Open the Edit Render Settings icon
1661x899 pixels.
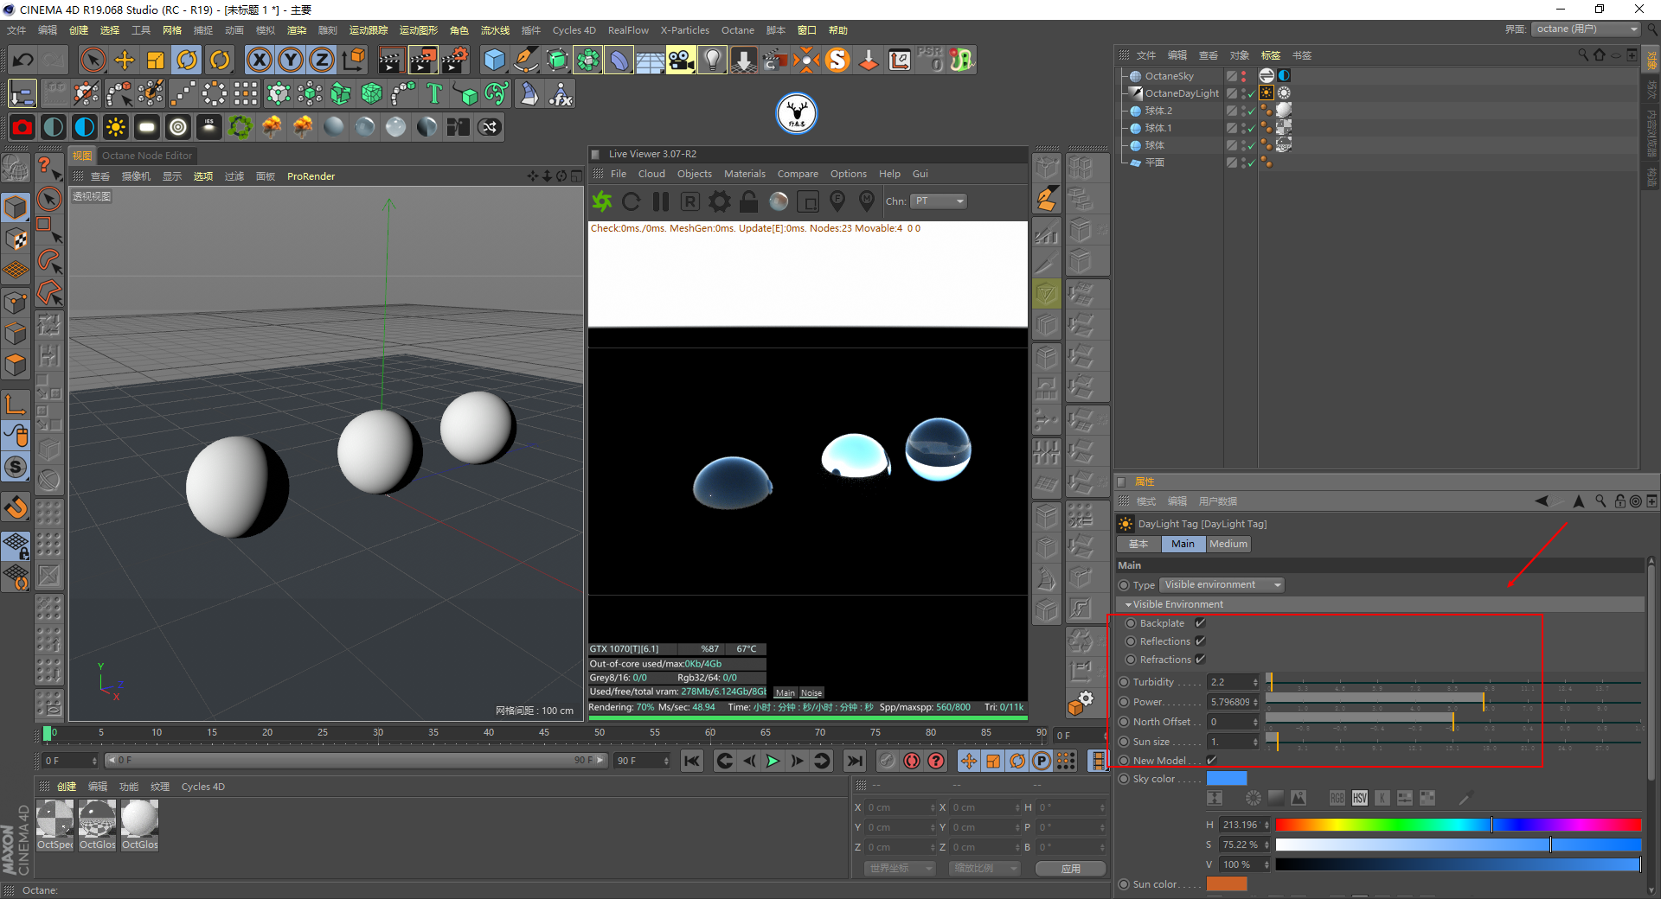pos(454,60)
